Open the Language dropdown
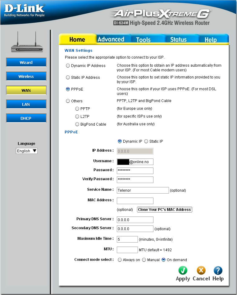This screenshot has width=237, height=295. click(x=27, y=151)
